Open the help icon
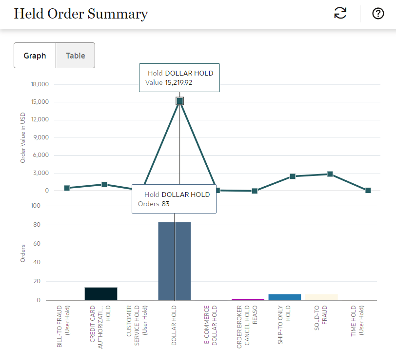Image resolution: width=396 pixels, height=350 pixels. pyautogui.click(x=378, y=14)
